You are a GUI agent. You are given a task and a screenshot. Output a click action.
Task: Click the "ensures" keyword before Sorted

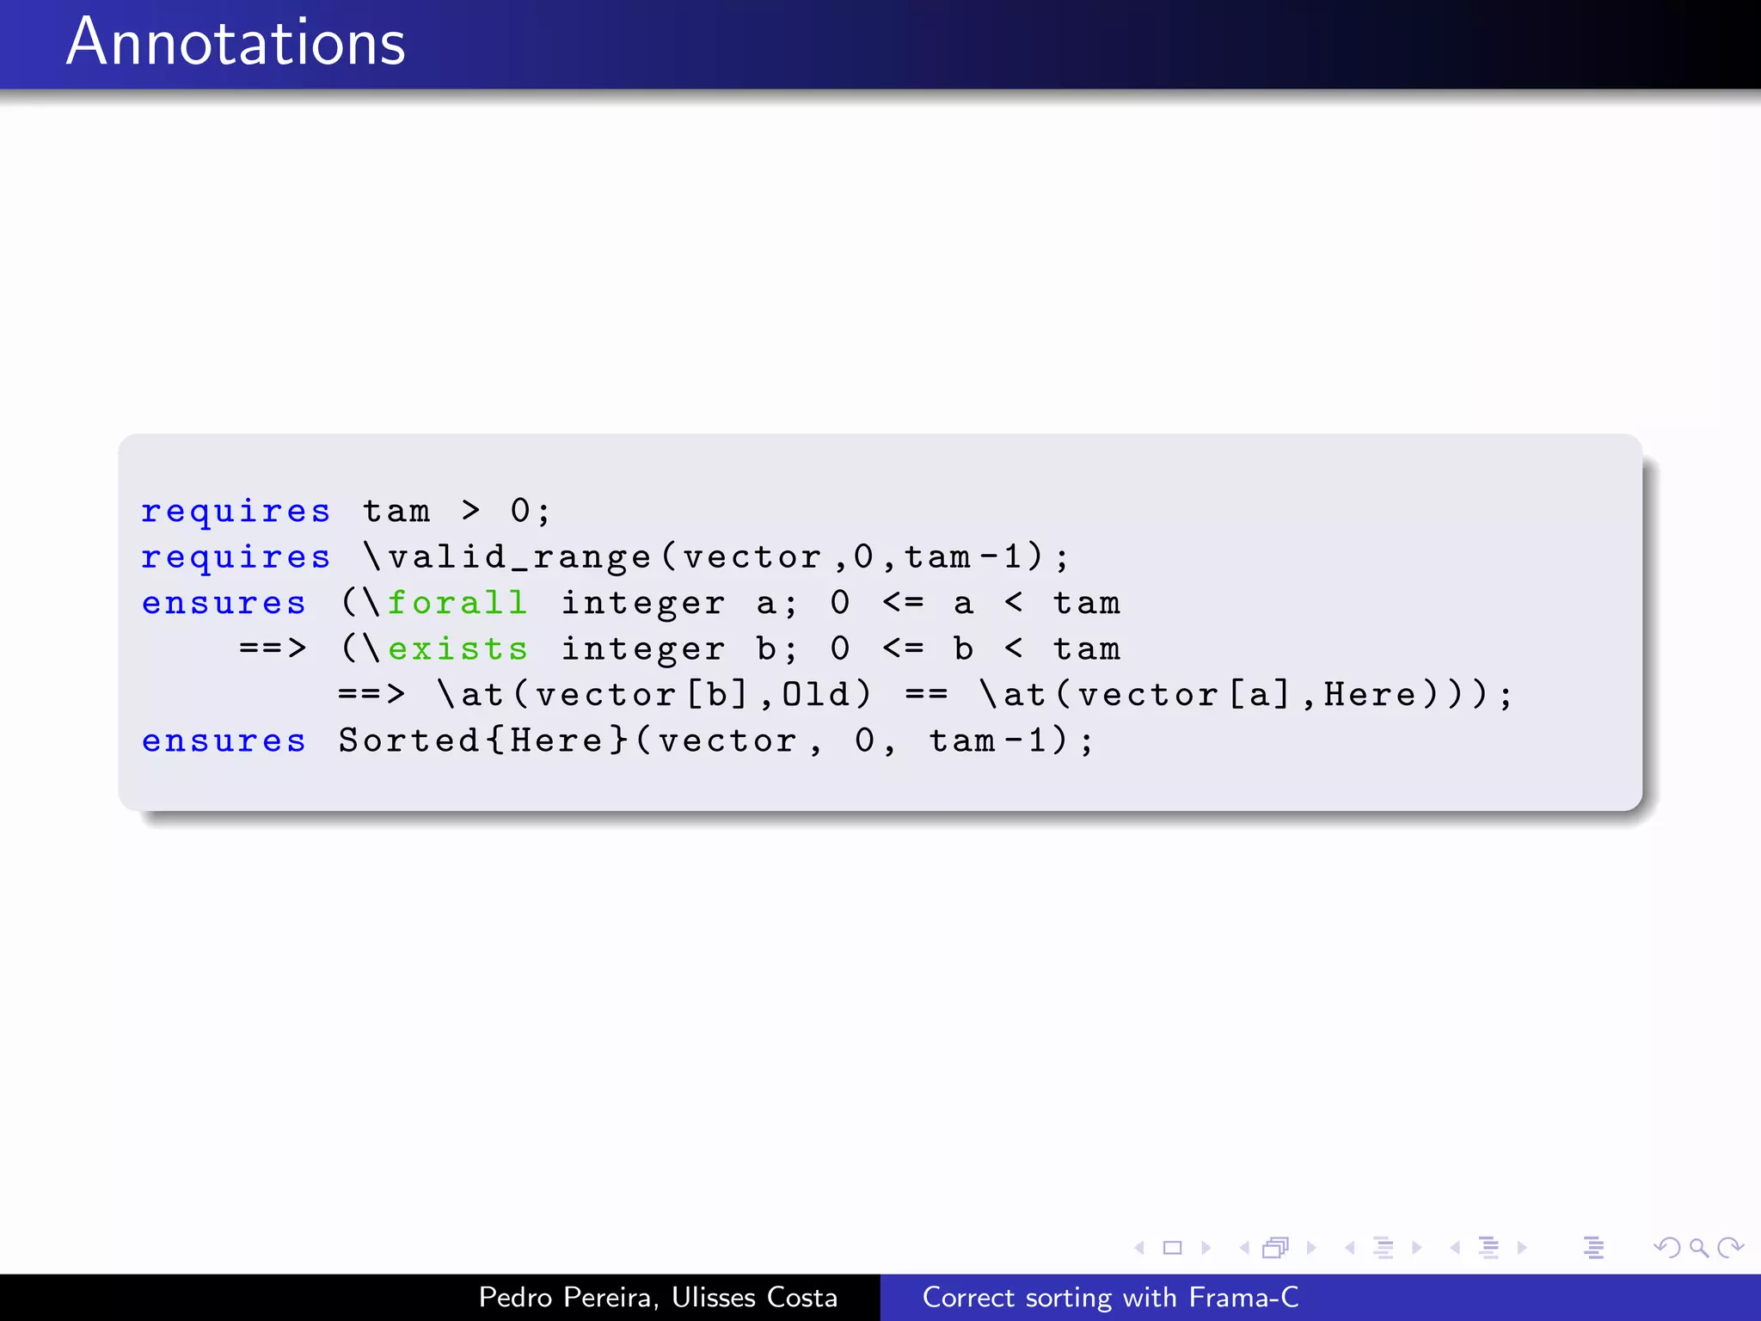pyautogui.click(x=224, y=740)
